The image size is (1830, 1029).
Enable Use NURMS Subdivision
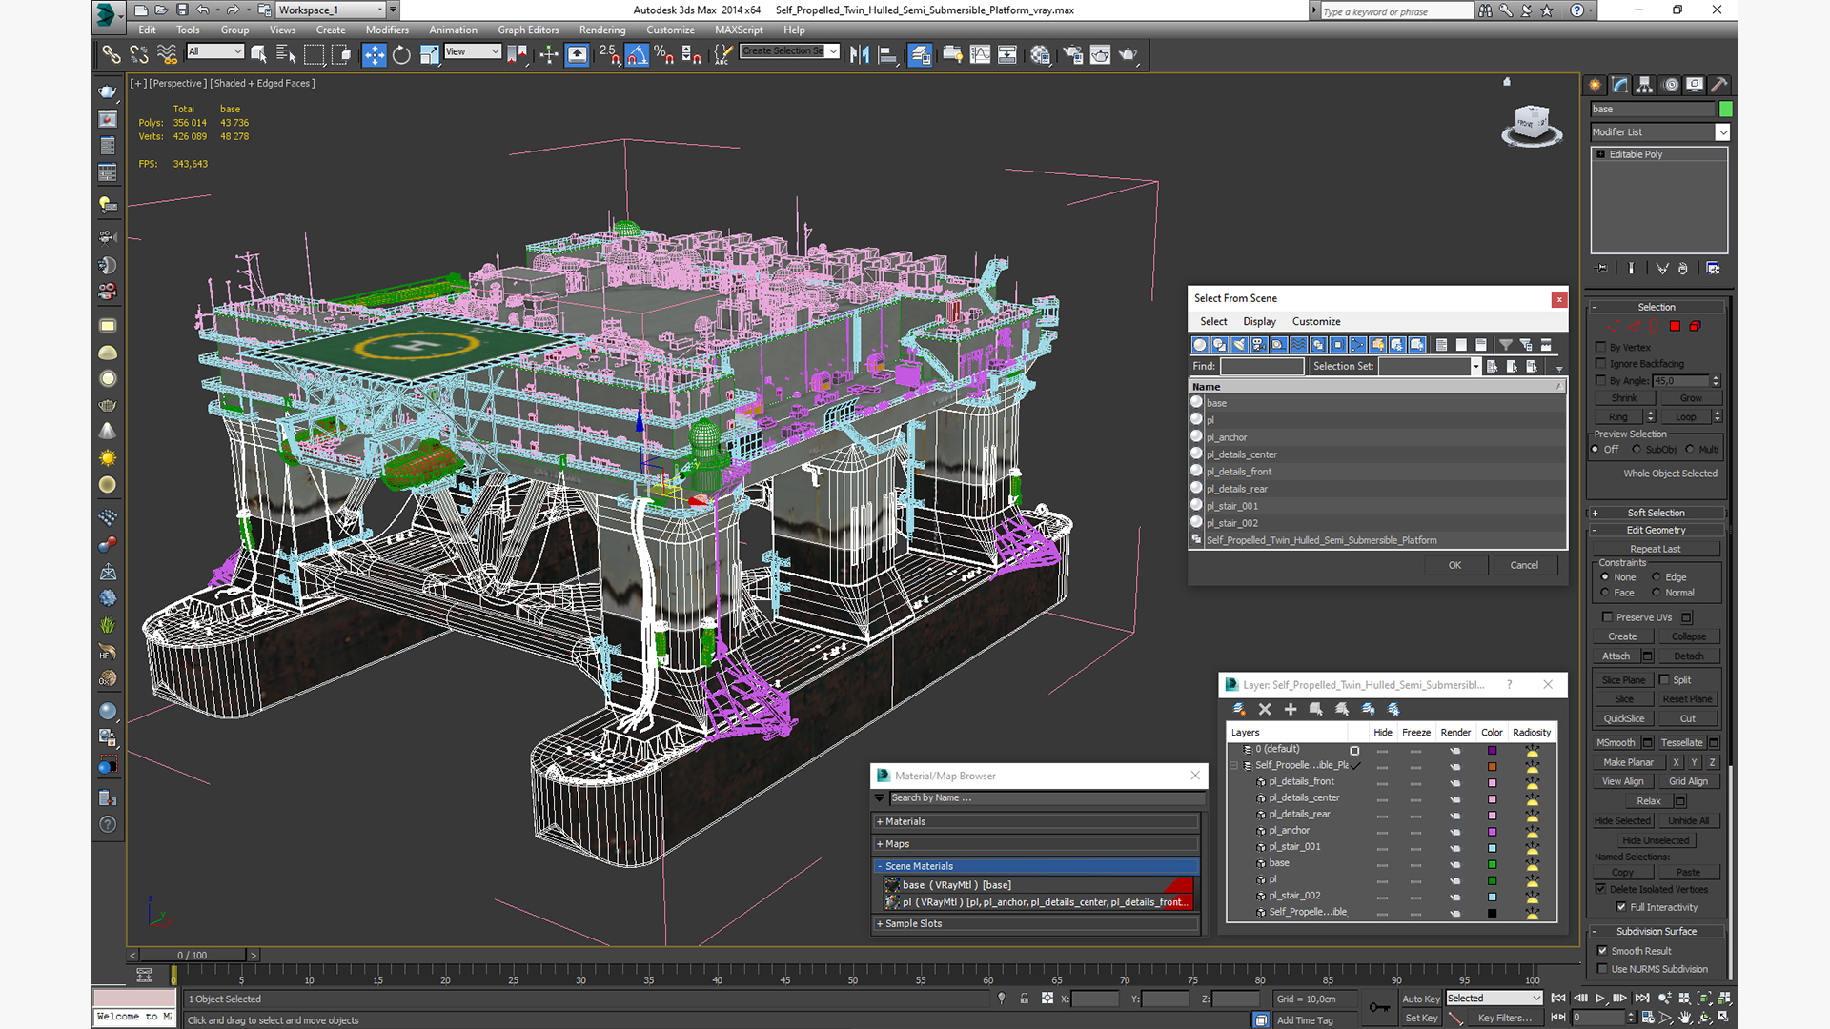[1602, 968]
